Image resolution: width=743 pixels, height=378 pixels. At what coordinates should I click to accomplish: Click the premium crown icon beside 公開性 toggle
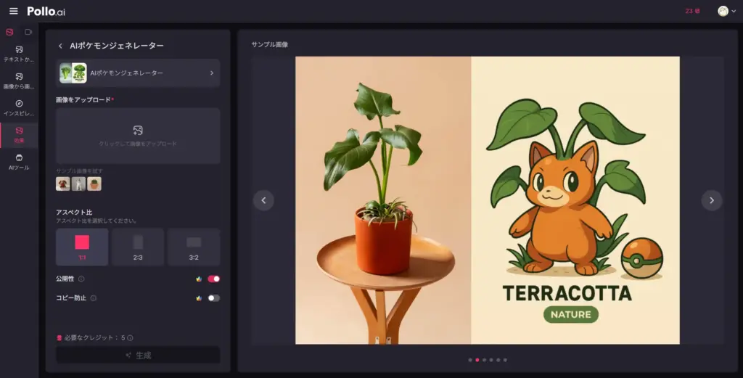[199, 279]
